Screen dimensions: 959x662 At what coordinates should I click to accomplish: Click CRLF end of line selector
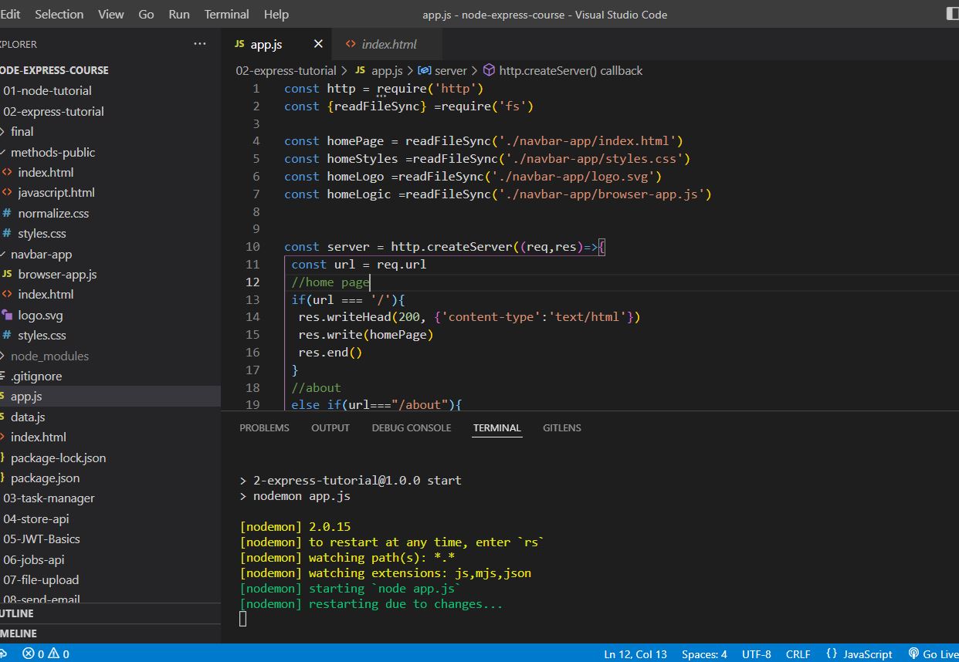(798, 654)
